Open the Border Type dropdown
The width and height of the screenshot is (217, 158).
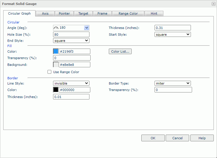173,83
